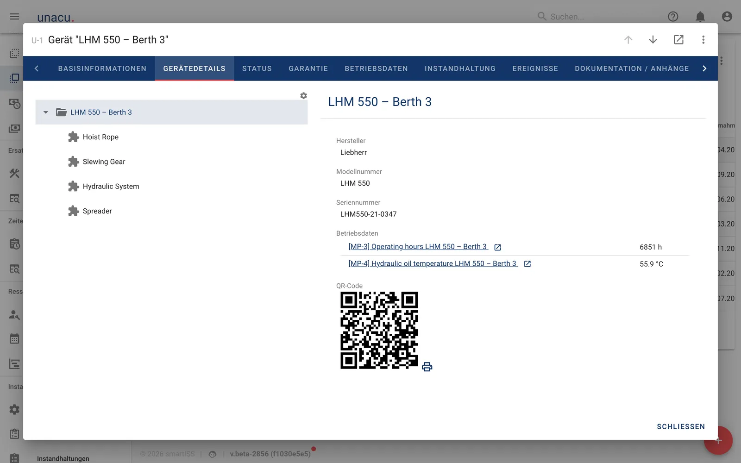Switch to the Garantie tab
Screen dimensions: 741x463
point(308,69)
